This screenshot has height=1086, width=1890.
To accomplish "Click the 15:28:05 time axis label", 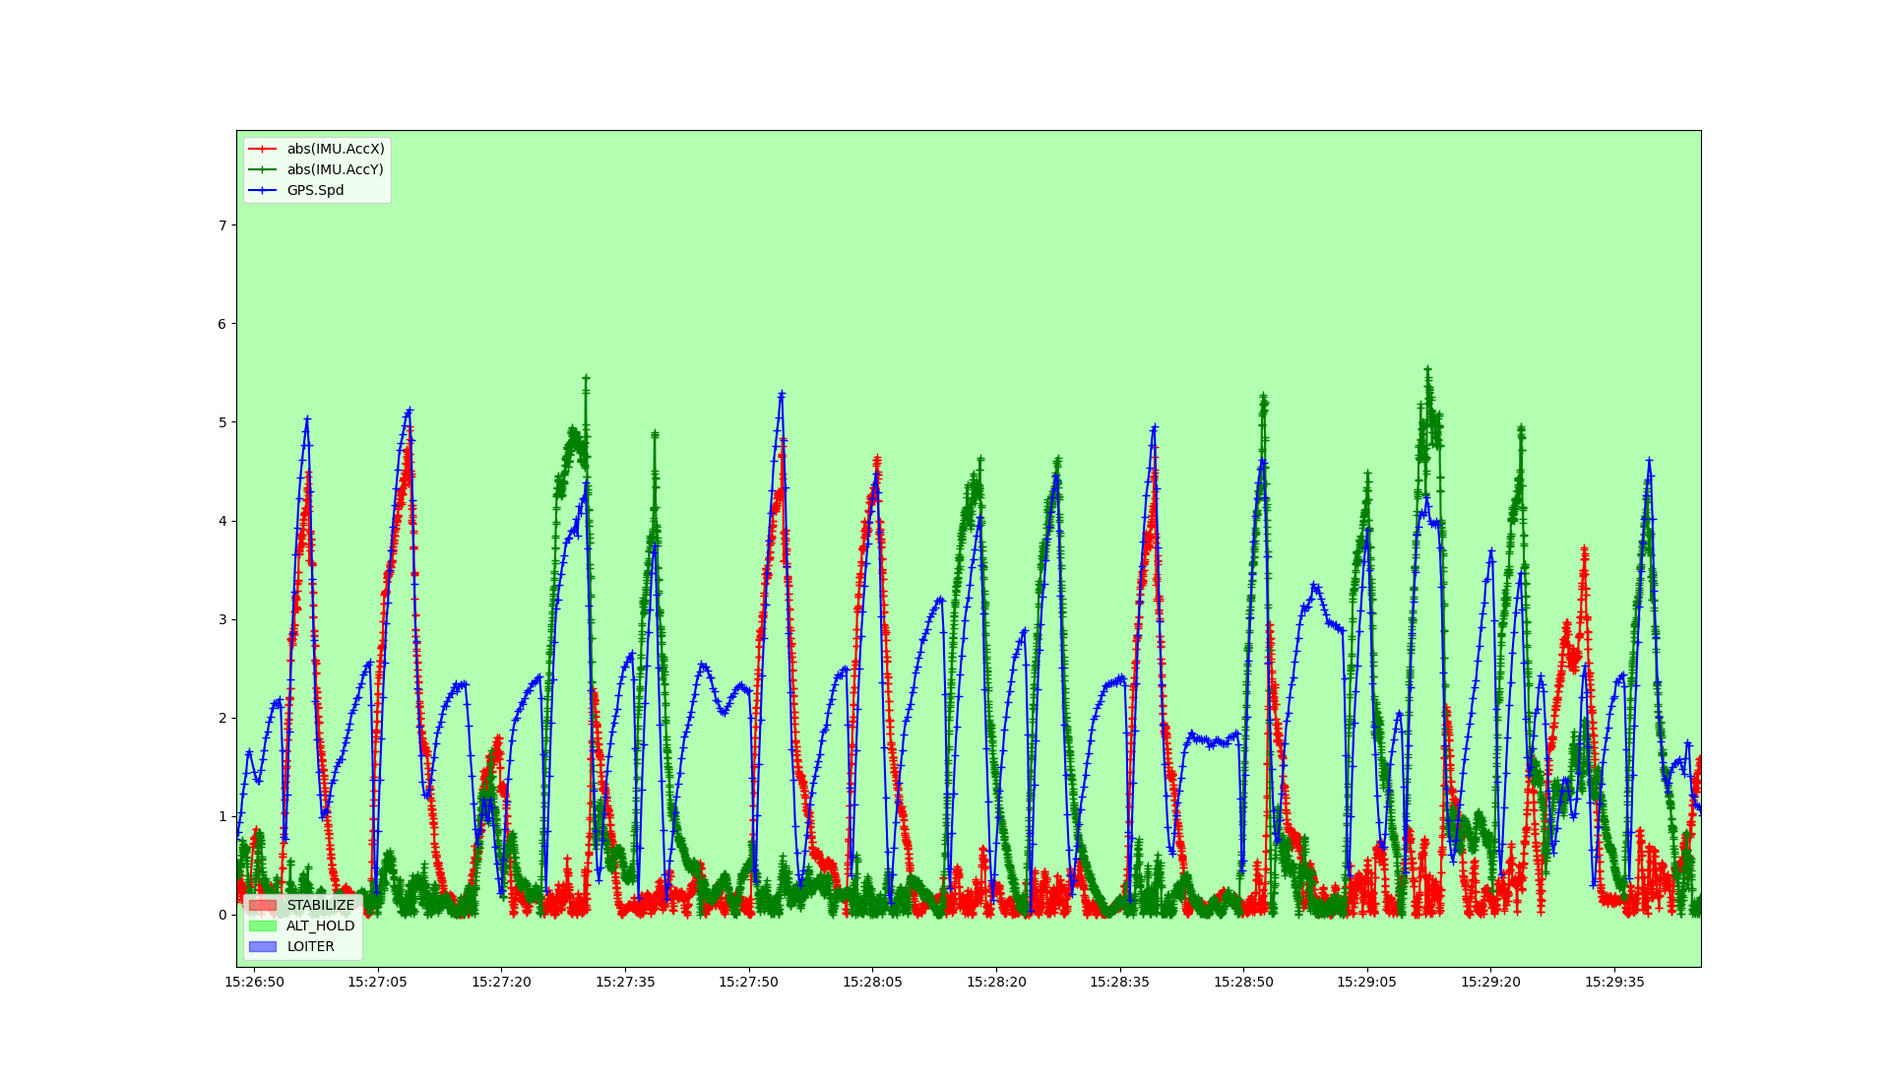I will [x=872, y=982].
